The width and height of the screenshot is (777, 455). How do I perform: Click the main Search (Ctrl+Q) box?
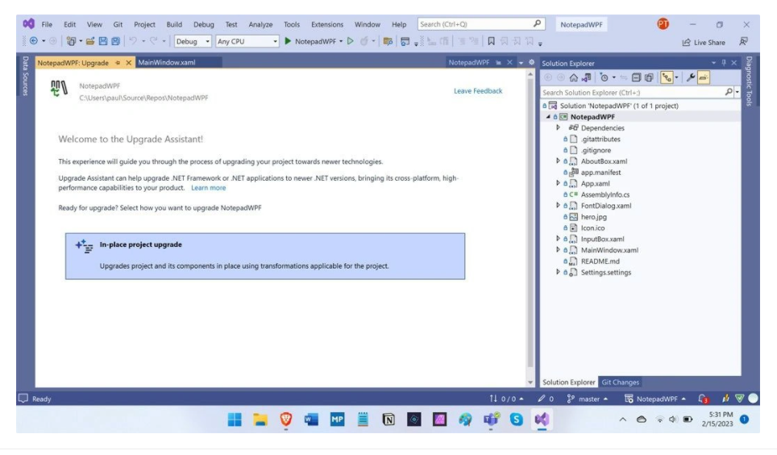(481, 24)
